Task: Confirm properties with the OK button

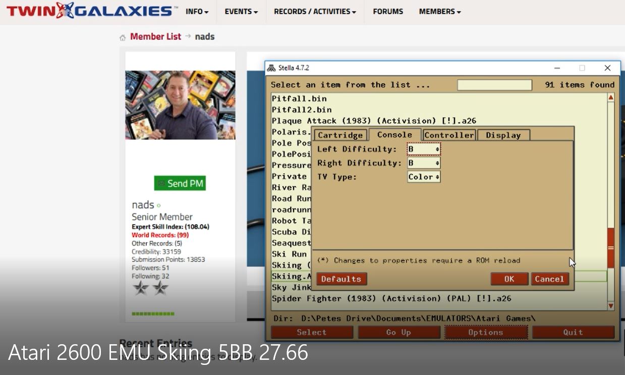Action: 509,279
